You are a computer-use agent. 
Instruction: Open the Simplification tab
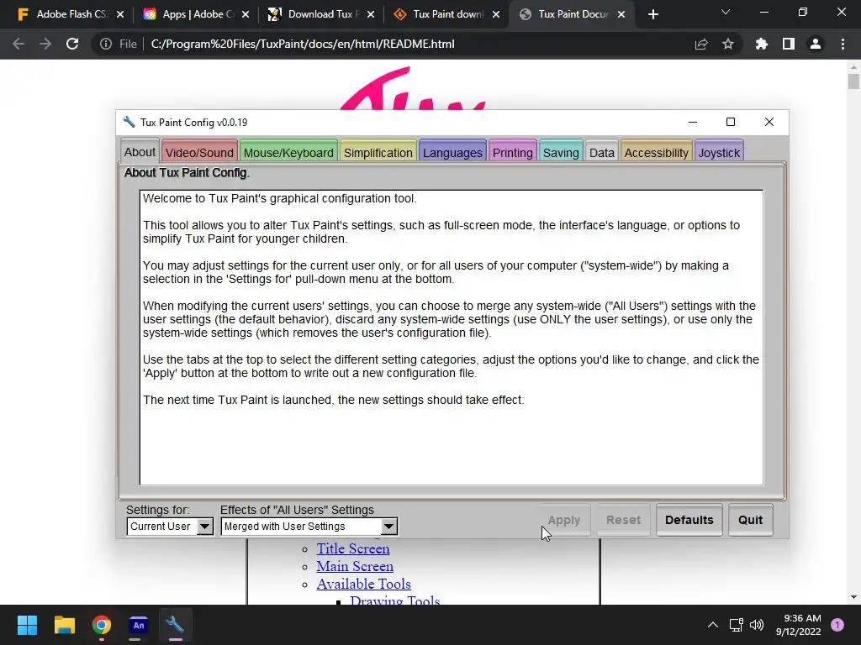378,152
